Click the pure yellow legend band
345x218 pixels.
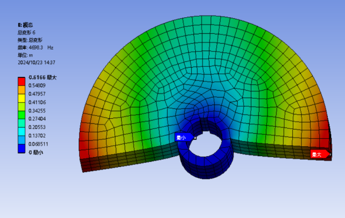(x=22, y=98)
